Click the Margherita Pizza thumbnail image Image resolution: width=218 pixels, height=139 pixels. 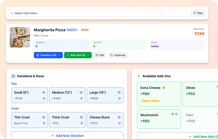pos(20,37)
